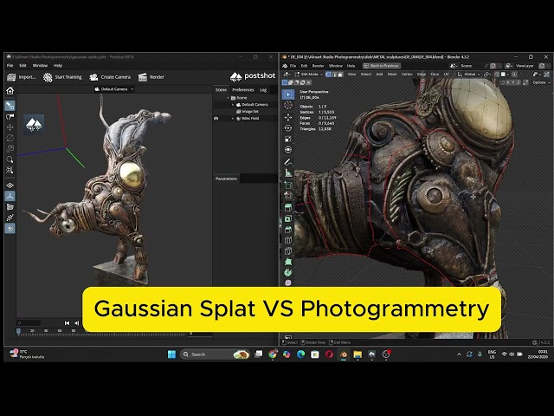Viewport: 554px width, 416px height.
Task: Select the Scale tool in Postshot sidebar
Action: point(10,148)
